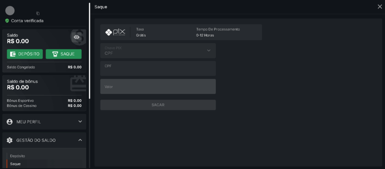Click the Valor amount field
This screenshot has height=169, width=385.
pos(158,87)
